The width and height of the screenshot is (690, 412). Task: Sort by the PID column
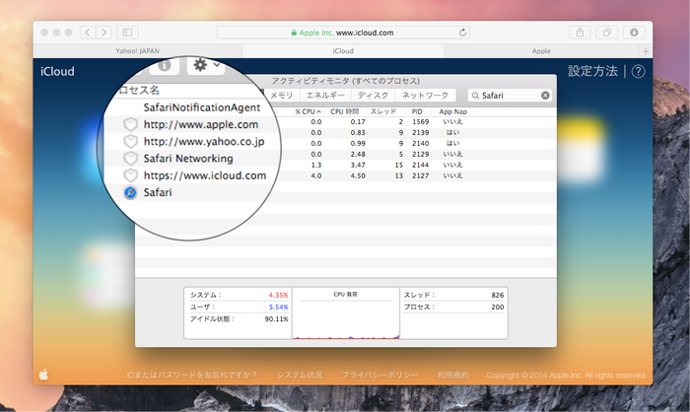pyautogui.click(x=417, y=111)
